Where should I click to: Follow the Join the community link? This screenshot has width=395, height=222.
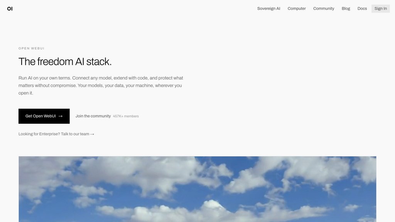pyautogui.click(x=93, y=116)
